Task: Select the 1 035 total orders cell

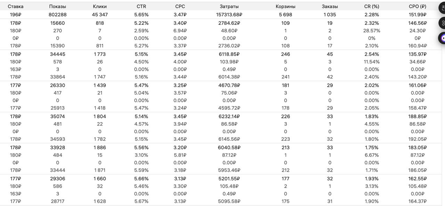Action: pyautogui.click(x=330, y=15)
